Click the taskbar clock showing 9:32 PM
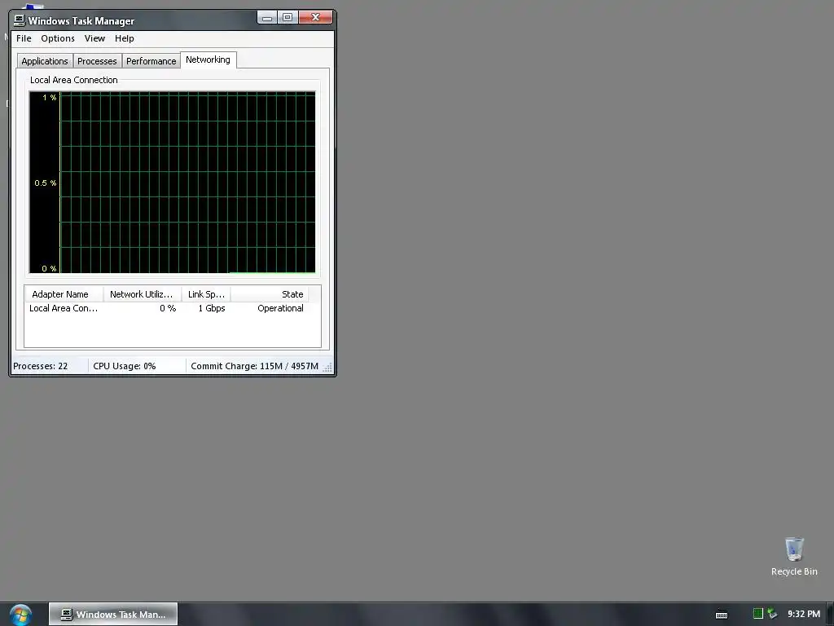Viewport: 834px width, 626px height. tap(804, 615)
